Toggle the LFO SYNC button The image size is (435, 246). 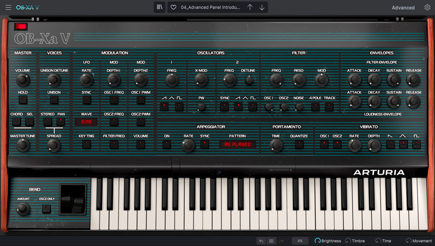coord(86,100)
